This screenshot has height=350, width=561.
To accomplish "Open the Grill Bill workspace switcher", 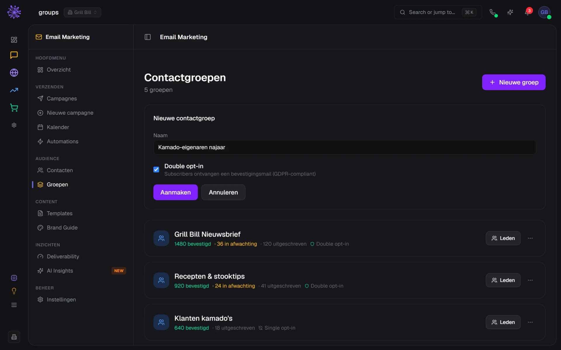I will [x=82, y=12].
